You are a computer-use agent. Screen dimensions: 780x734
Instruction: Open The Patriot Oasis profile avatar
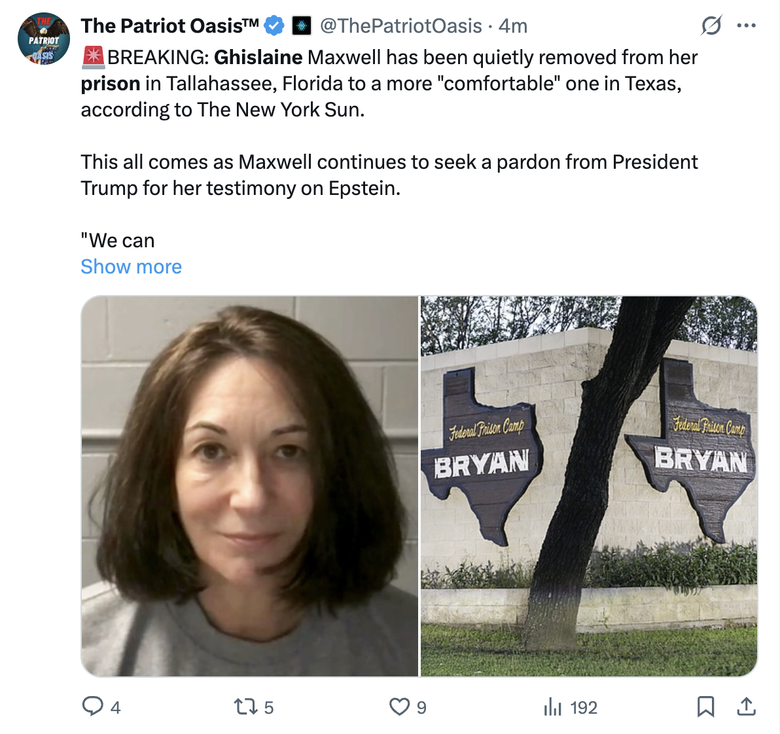(x=43, y=39)
